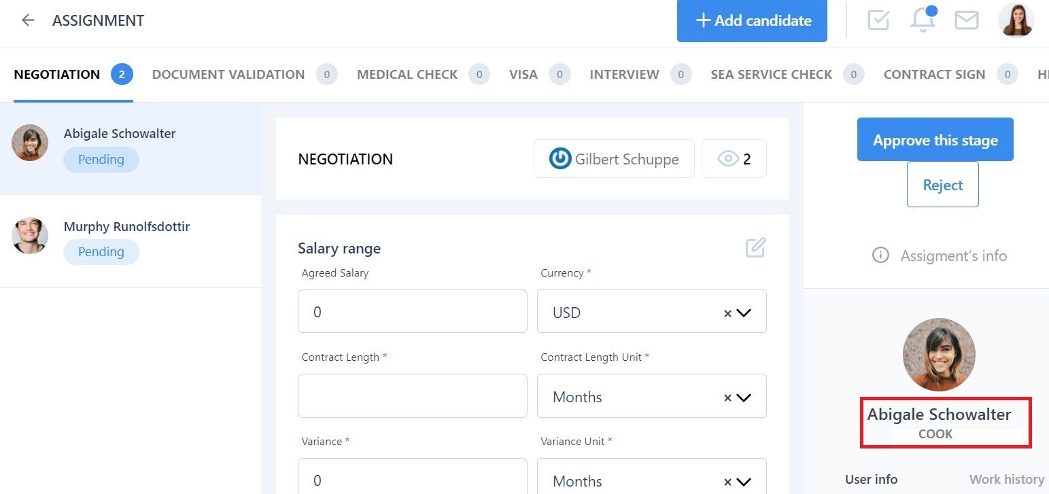Open the user profile avatar in header
1049x494 pixels.
pos(1016,20)
